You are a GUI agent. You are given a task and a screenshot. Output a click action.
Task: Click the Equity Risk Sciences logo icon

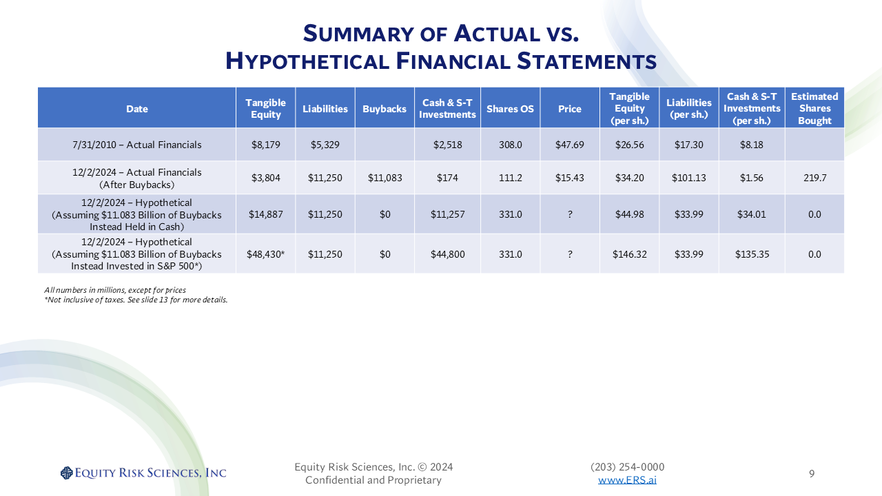click(66, 473)
